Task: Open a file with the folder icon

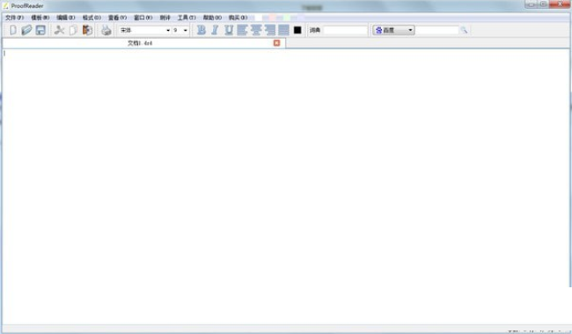Action: [26, 30]
